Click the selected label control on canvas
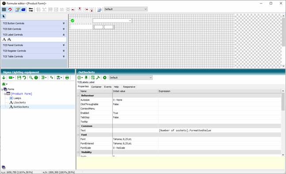286x174 pixels. coord(103,27)
